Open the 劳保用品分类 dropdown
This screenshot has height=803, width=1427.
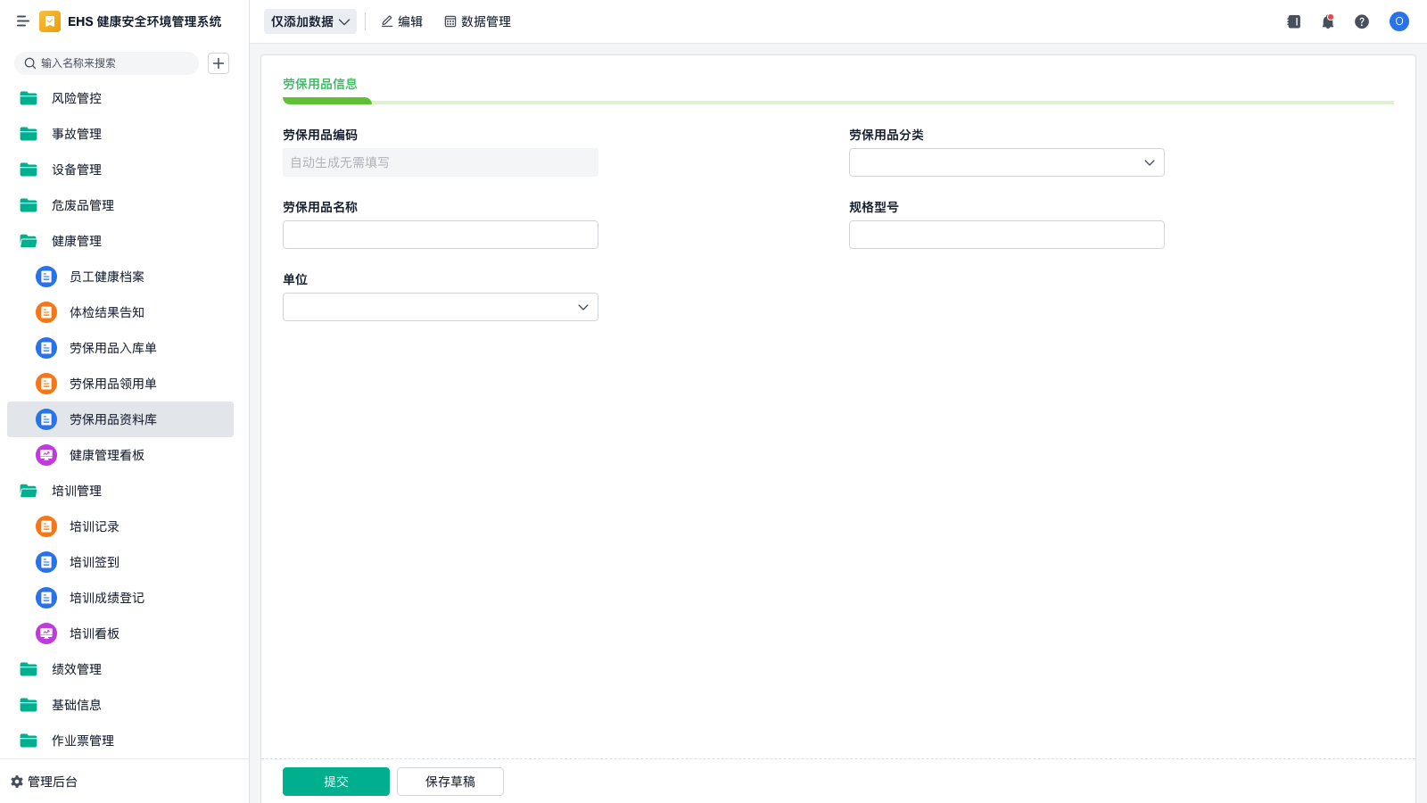[x=1006, y=162]
